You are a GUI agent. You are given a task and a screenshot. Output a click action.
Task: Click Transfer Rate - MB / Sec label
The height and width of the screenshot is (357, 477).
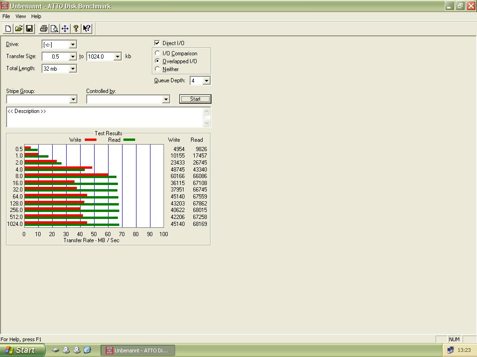[x=91, y=240]
